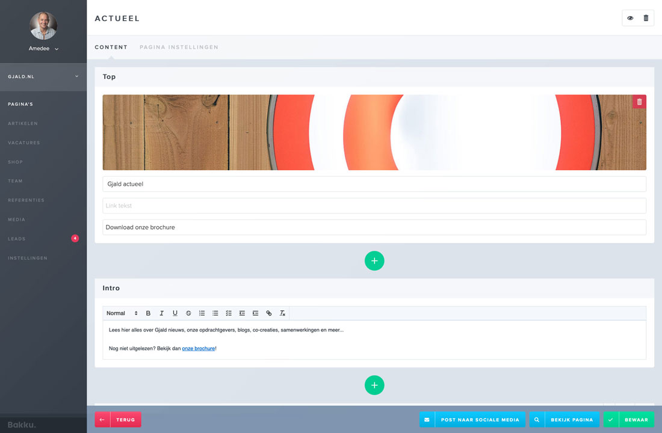Insert a hyperlink using the link icon
The image size is (662, 433).
click(268, 313)
